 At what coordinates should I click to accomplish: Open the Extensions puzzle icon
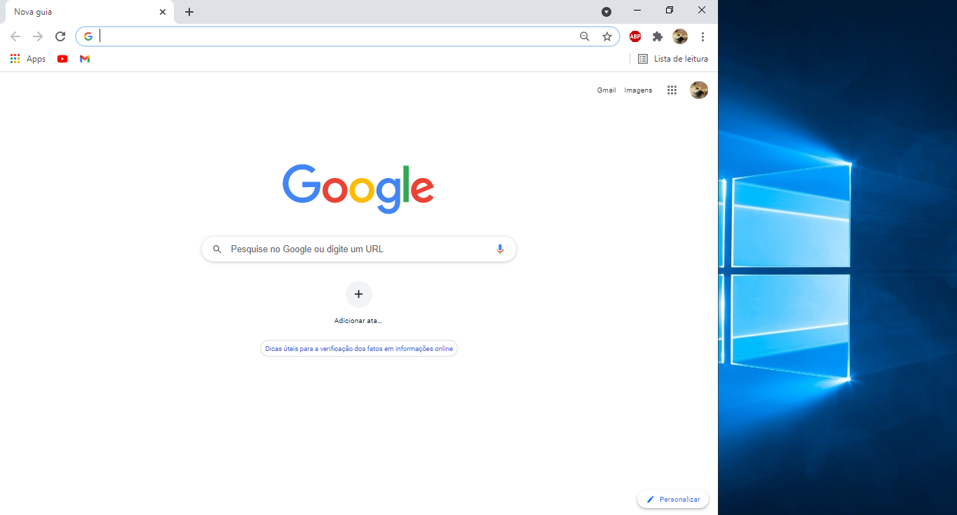(x=658, y=36)
